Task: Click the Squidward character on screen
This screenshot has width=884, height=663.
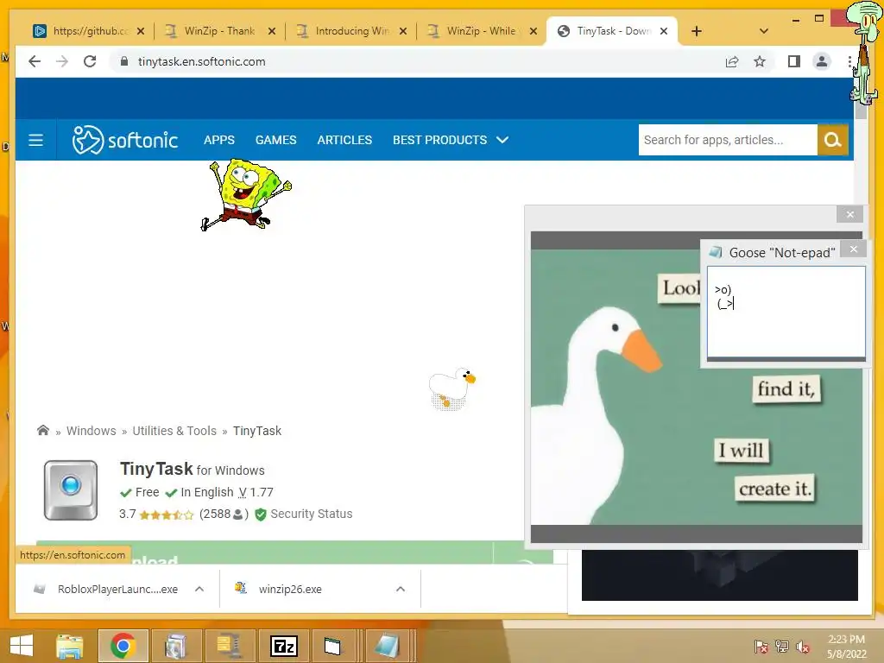Action: [864, 54]
